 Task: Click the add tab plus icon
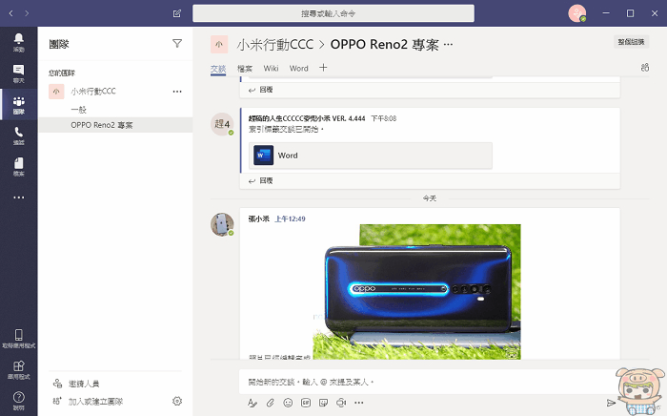pos(323,68)
